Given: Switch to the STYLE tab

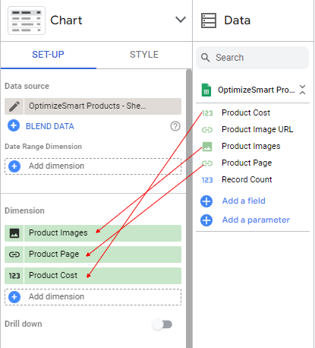Looking at the screenshot, I should coord(144,55).
